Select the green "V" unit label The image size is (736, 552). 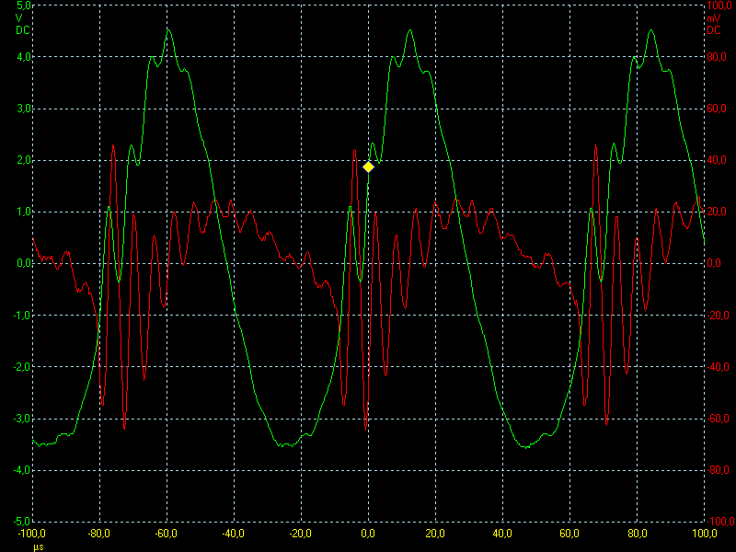coord(18,17)
